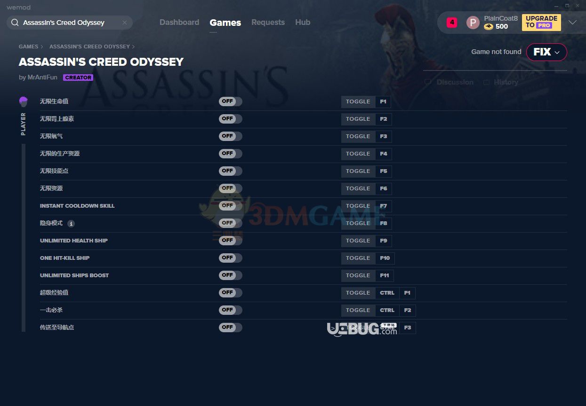
Task: Change the F10 hotkey binding
Action: [x=385, y=258]
